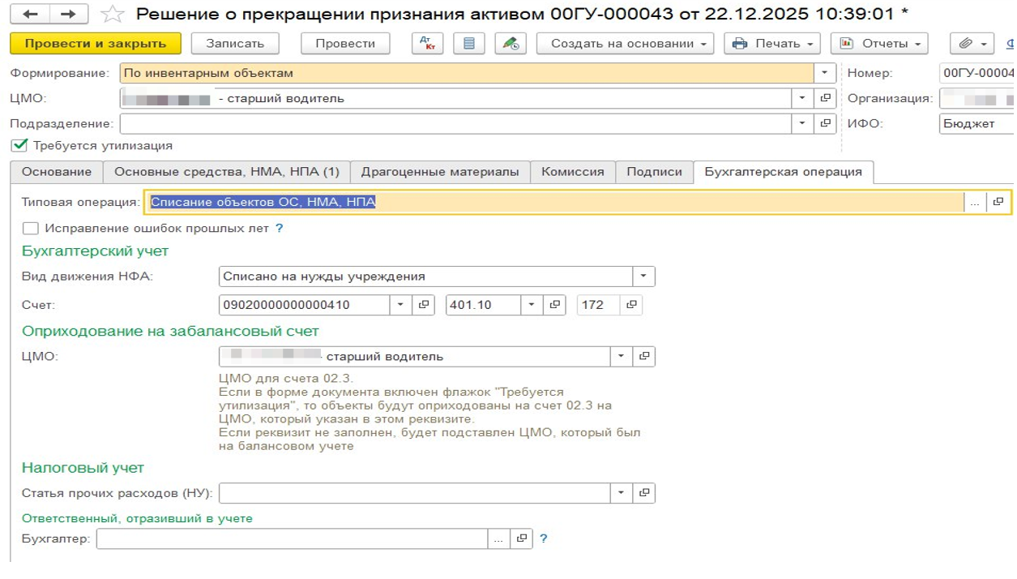Screen dimensions: 1017x579
Task: Open Создать на основании menu
Action: [x=625, y=44]
